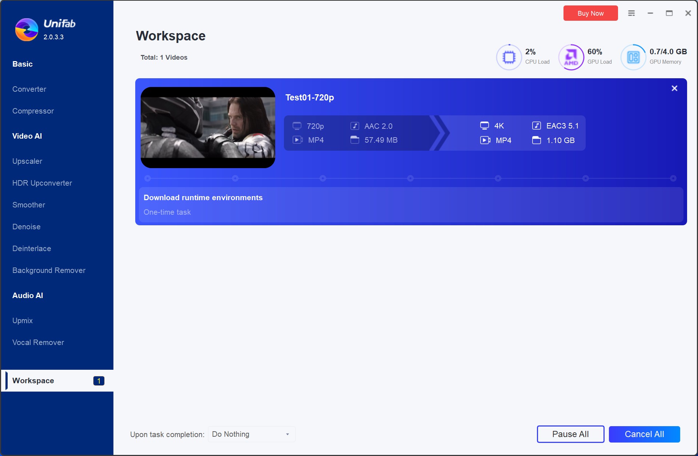698x456 pixels.
Task: Open the "Do Nothing" completion dropdown
Action: point(251,434)
